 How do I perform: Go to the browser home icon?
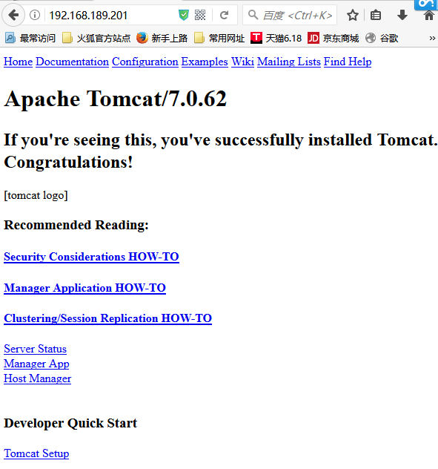pos(429,15)
